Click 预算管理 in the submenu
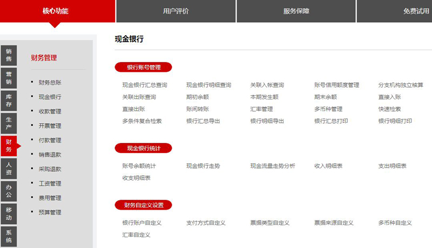Viewport: 432px width, 248px height. click(x=50, y=212)
